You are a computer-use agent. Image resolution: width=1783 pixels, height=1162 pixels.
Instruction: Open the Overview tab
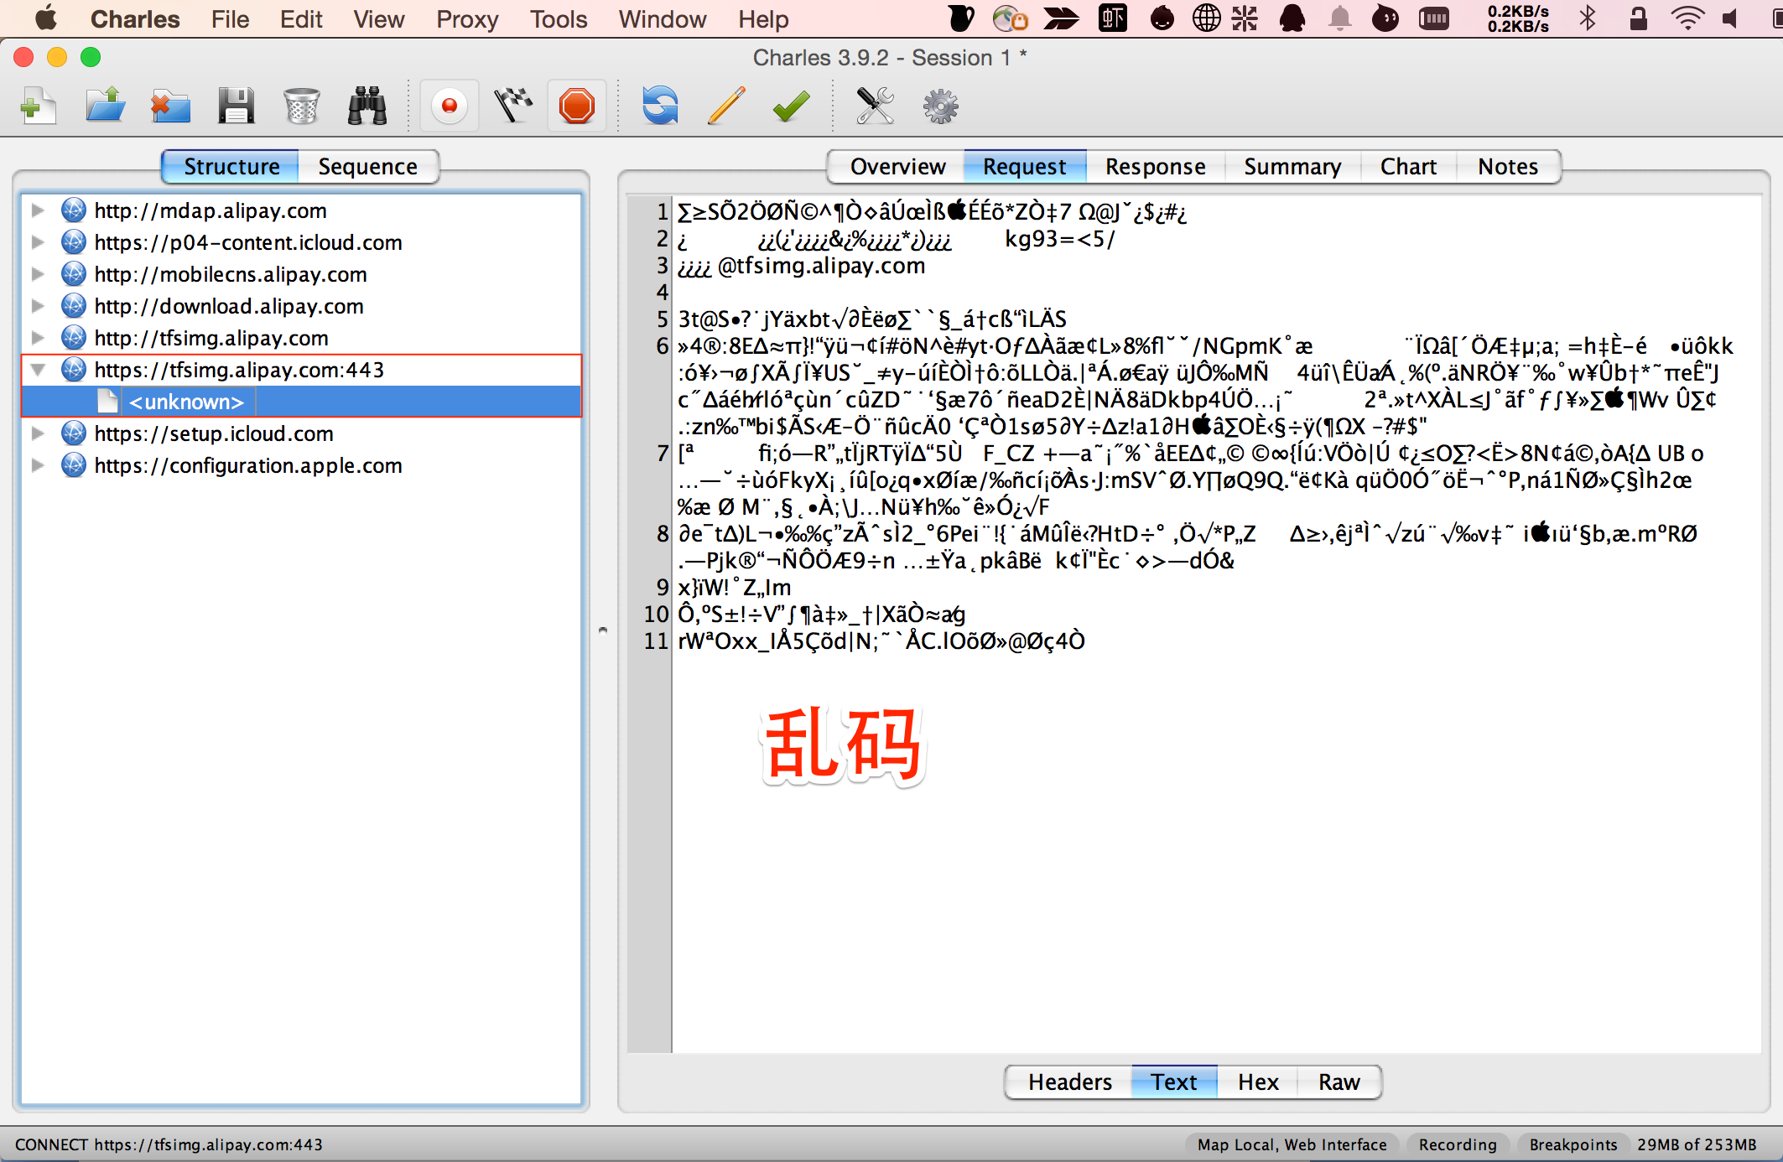tap(897, 166)
